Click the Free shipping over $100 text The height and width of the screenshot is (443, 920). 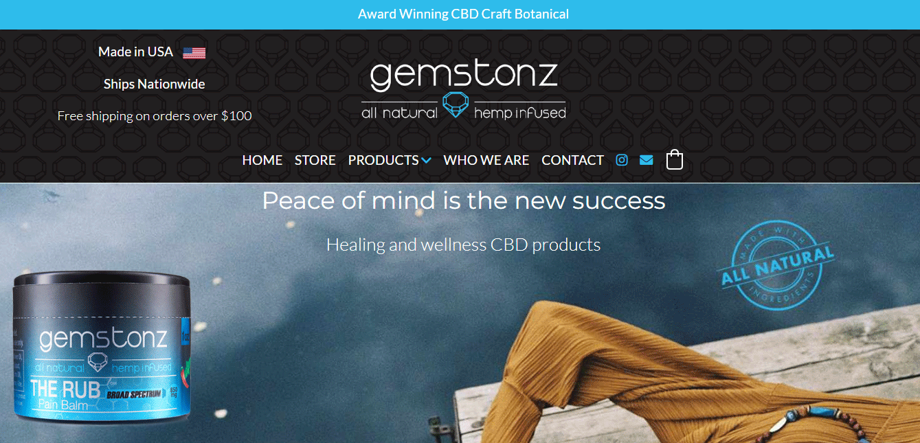(155, 116)
